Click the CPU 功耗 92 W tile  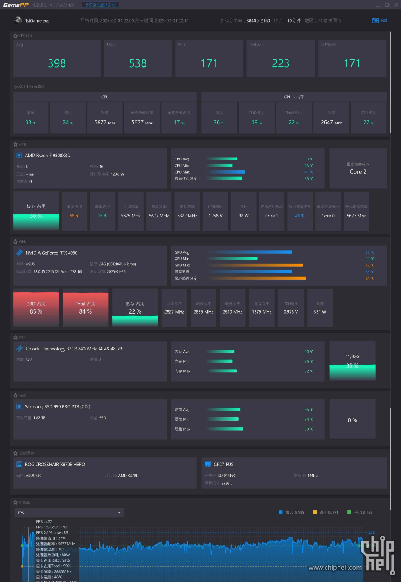point(243,211)
